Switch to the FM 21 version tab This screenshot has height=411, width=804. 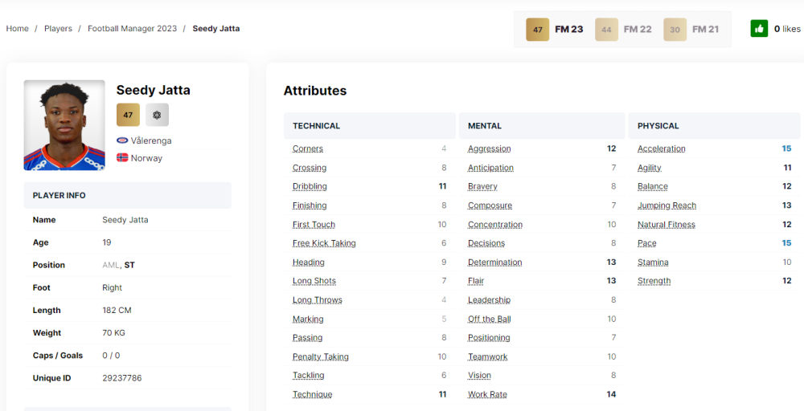(x=705, y=30)
